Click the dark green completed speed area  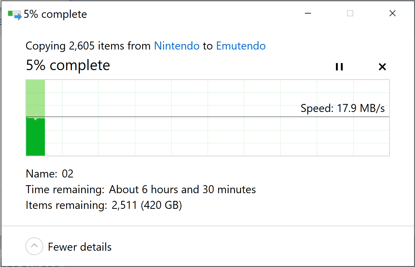click(x=36, y=137)
